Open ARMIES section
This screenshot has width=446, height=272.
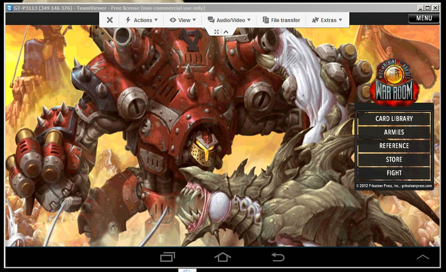[x=394, y=132]
